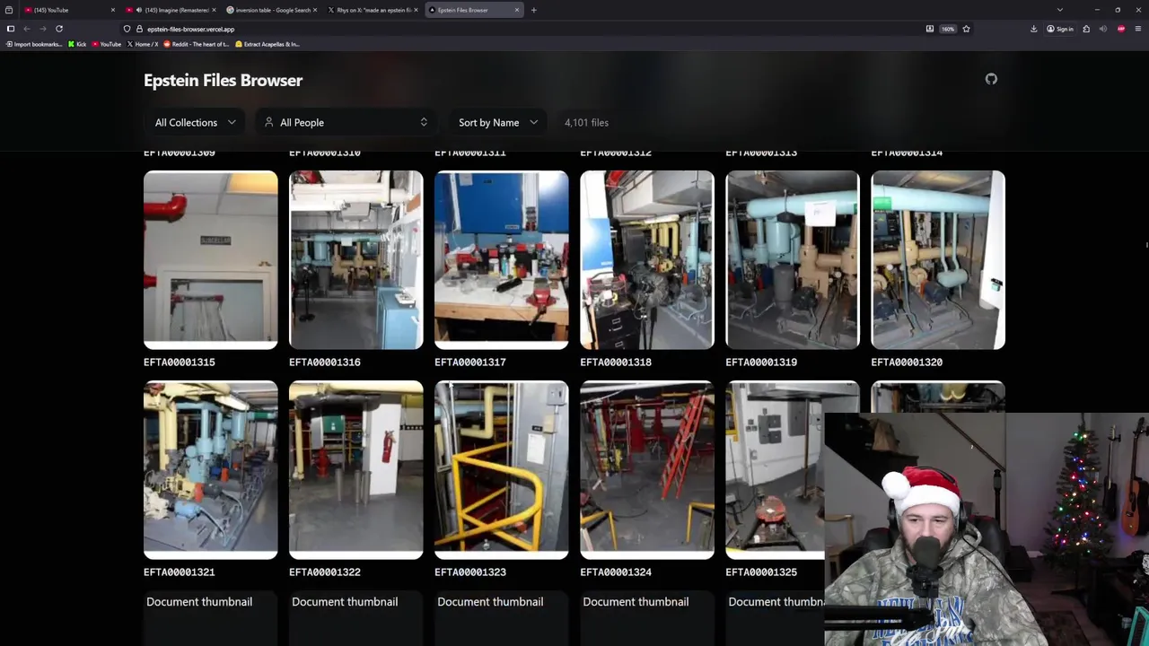The image size is (1149, 646).
Task: Open the Import bookmarks bookmark
Action: coord(33,44)
